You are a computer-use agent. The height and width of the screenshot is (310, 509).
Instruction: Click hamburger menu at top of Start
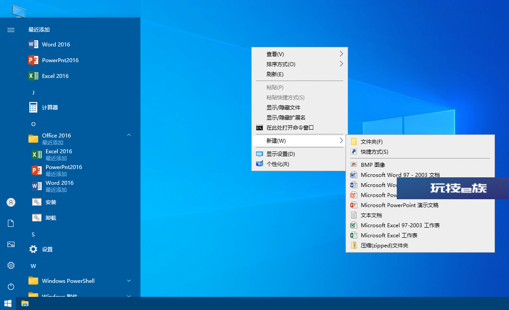tap(11, 30)
